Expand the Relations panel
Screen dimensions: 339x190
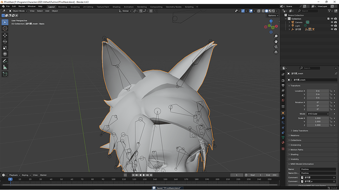coord(295,135)
